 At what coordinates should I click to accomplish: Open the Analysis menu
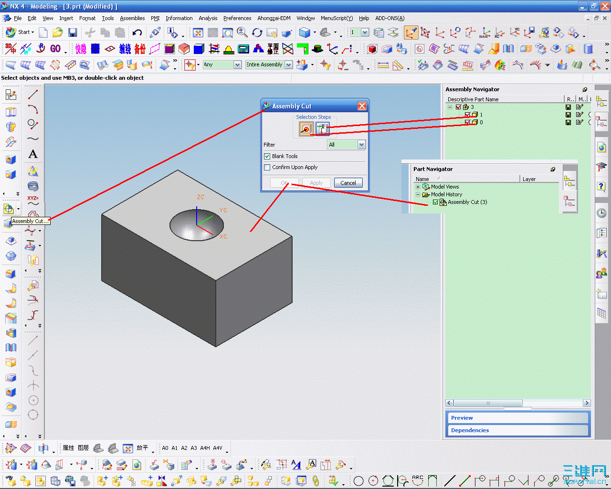(x=208, y=18)
